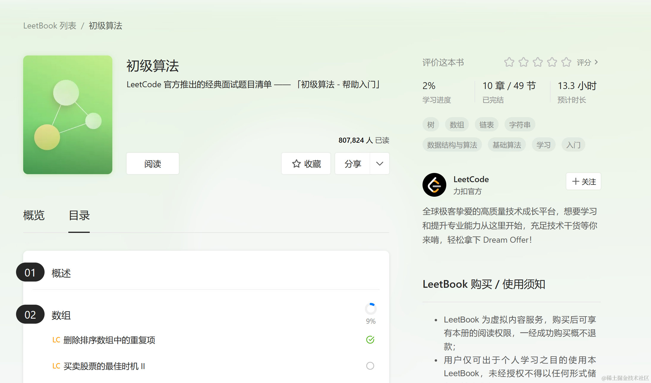The image size is (651, 383).
Task: Click the 阅读 read button
Action: (x=153, y=163)
